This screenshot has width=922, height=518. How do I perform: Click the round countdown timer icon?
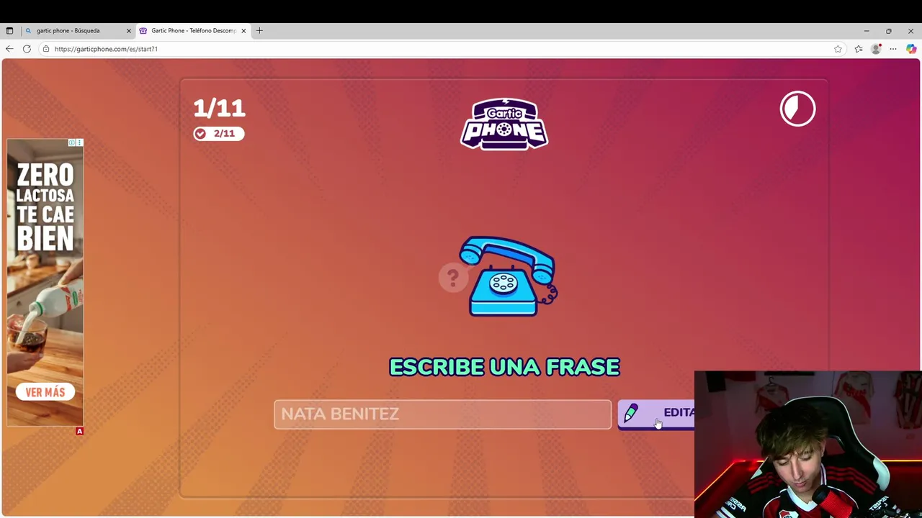point(797,109)
